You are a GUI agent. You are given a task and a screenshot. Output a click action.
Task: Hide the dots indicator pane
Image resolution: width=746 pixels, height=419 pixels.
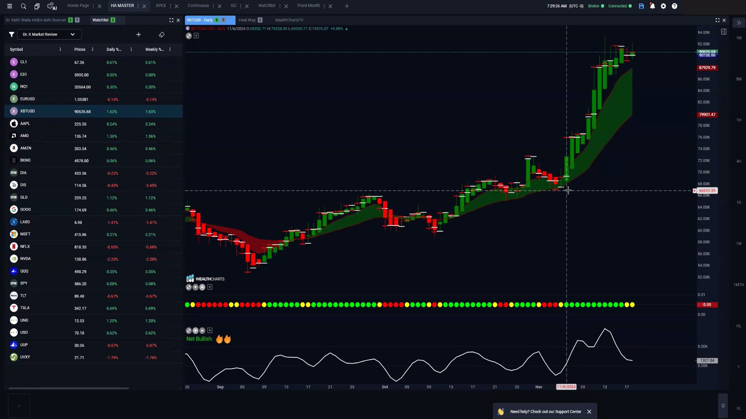[x=189, y=287]
